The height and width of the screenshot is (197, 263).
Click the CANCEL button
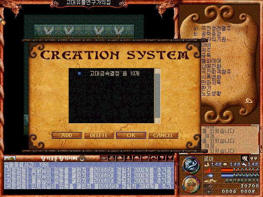[x=163, y=135]
